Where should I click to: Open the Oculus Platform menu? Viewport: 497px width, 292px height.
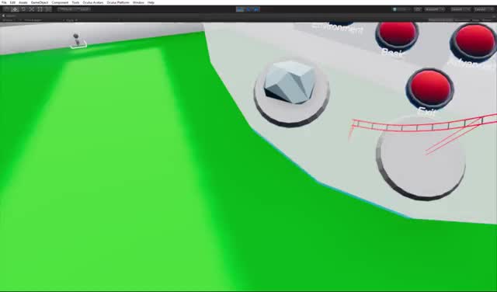click(x=118, y=2)
